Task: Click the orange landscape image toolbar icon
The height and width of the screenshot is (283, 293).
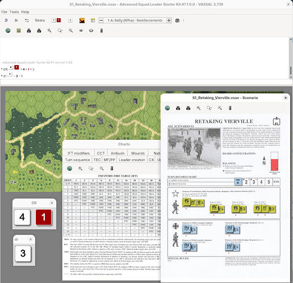Action: [82, 20]
